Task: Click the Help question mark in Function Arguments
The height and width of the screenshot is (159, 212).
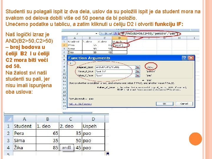Action: (184, 58)
